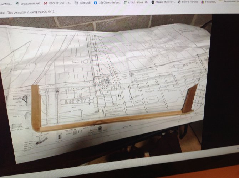Click the cmcss.net graduation cap icon

[x=17, y=4]
